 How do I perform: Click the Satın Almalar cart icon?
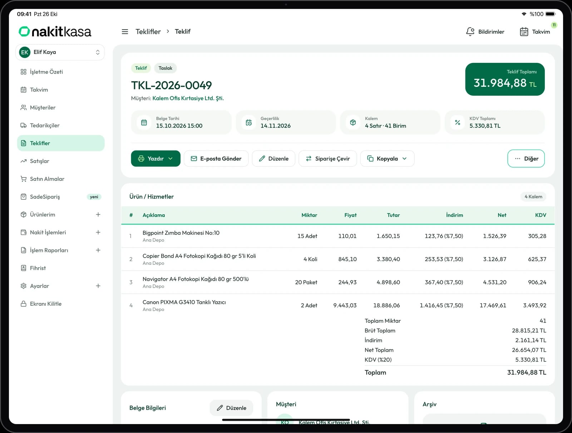click(x=24, y=179)
